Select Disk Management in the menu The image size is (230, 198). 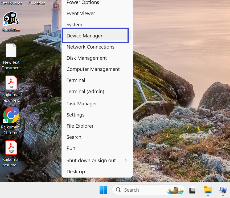click(87, 58)
